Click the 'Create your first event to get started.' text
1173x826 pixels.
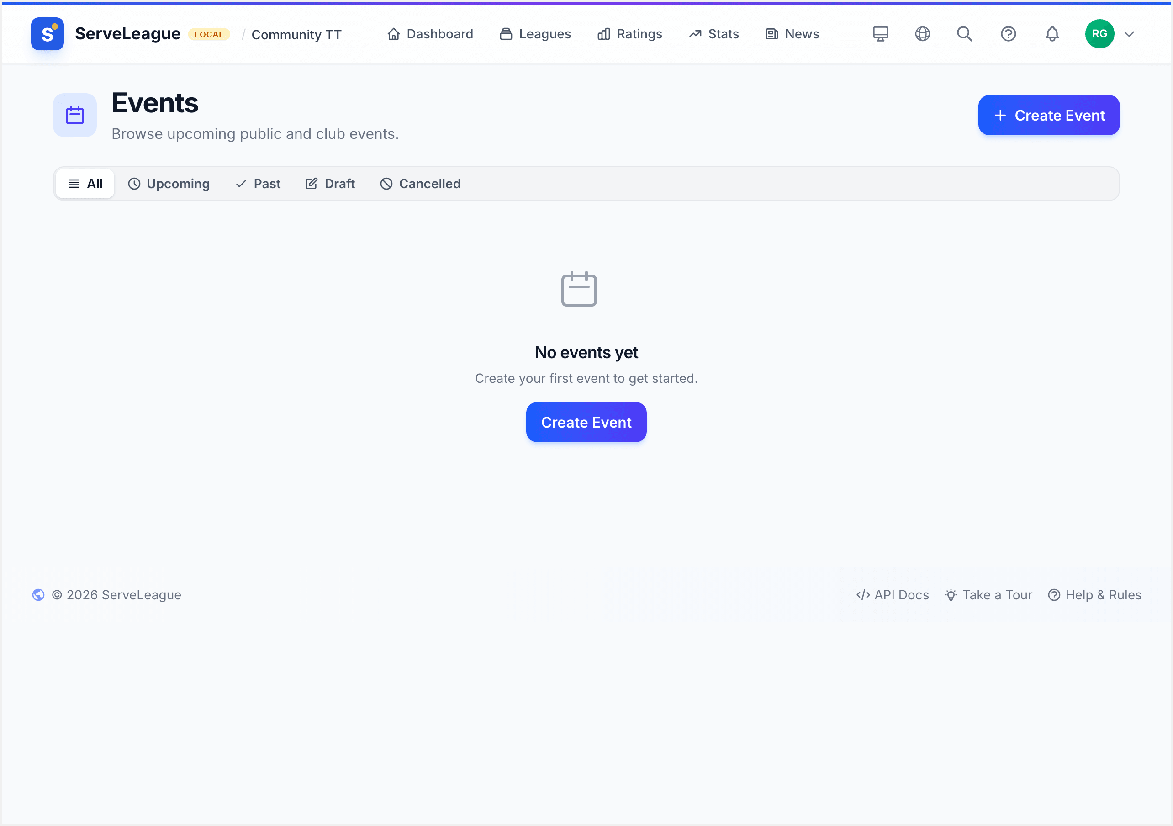(586, 378)
